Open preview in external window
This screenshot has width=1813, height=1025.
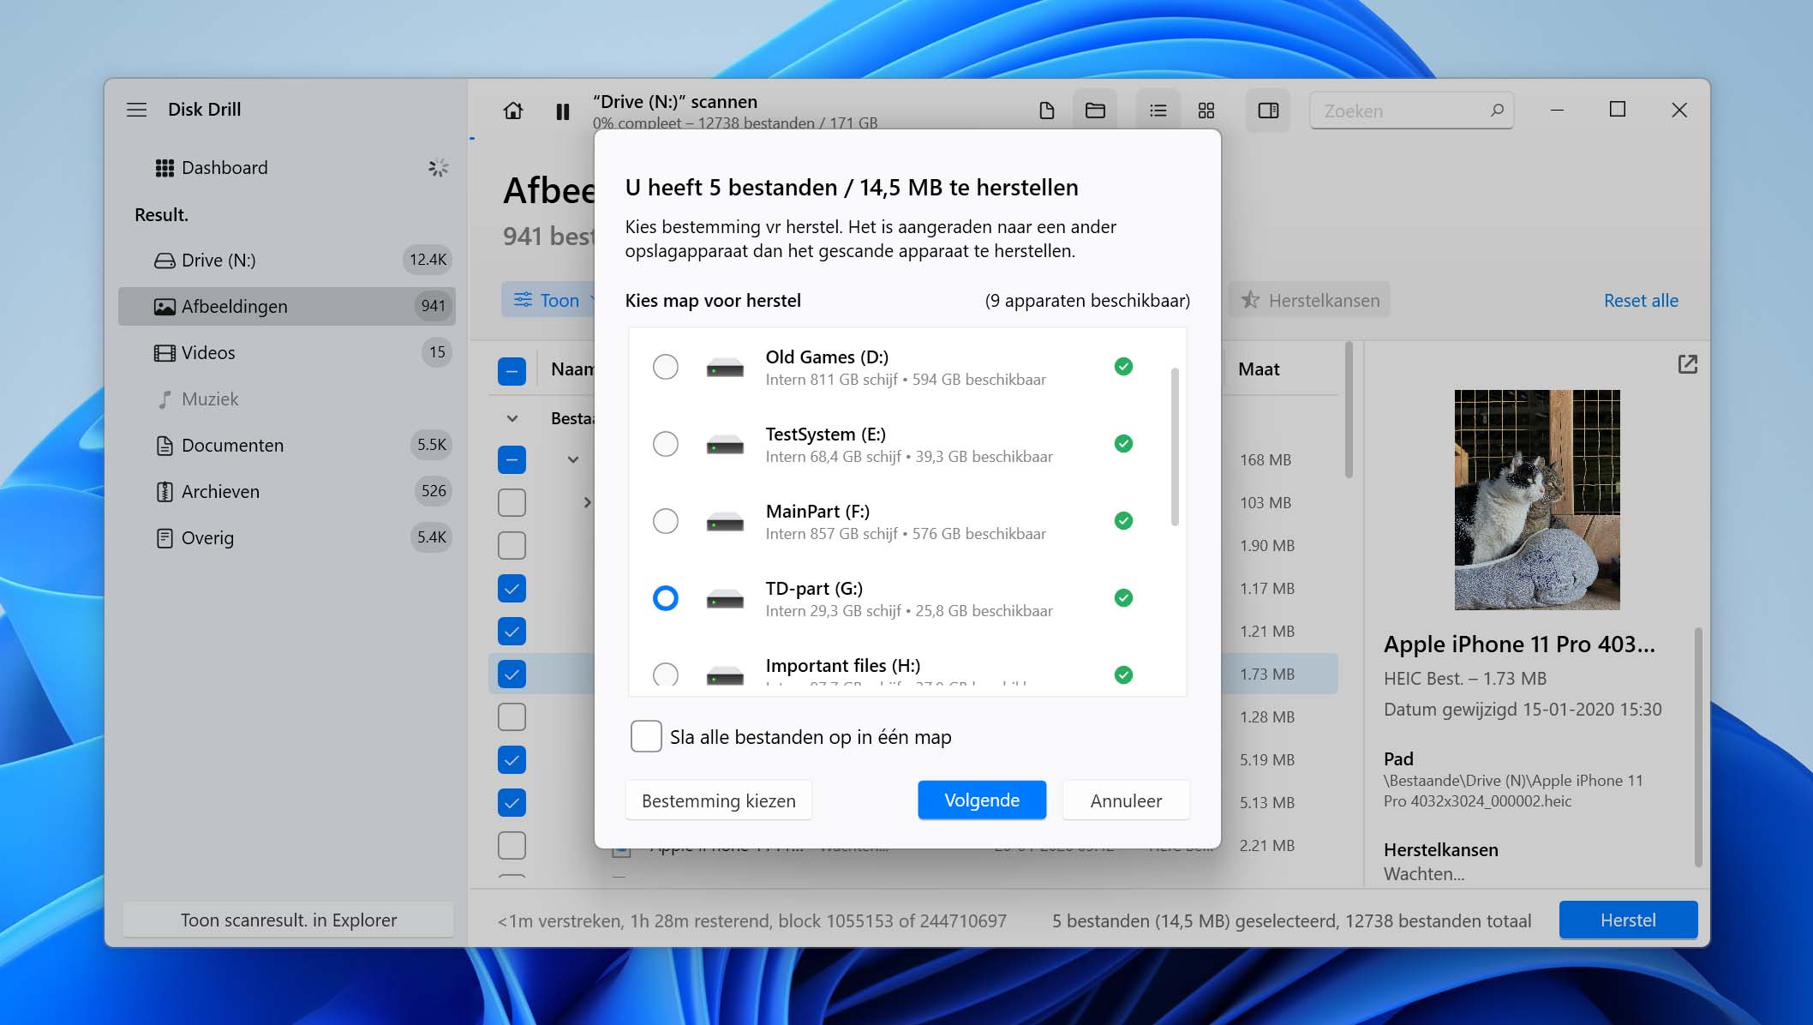(x=1687, y=364)
